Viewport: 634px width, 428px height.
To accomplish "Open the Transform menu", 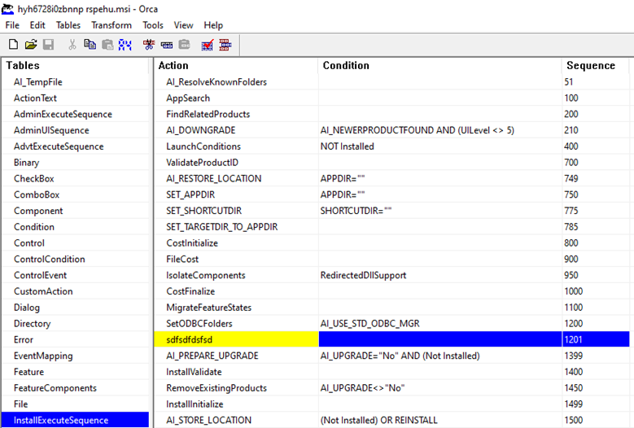I will [x=111, y=25].
